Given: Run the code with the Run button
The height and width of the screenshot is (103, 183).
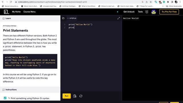Looking at the screenshot, I should click(x=67, y=96).
